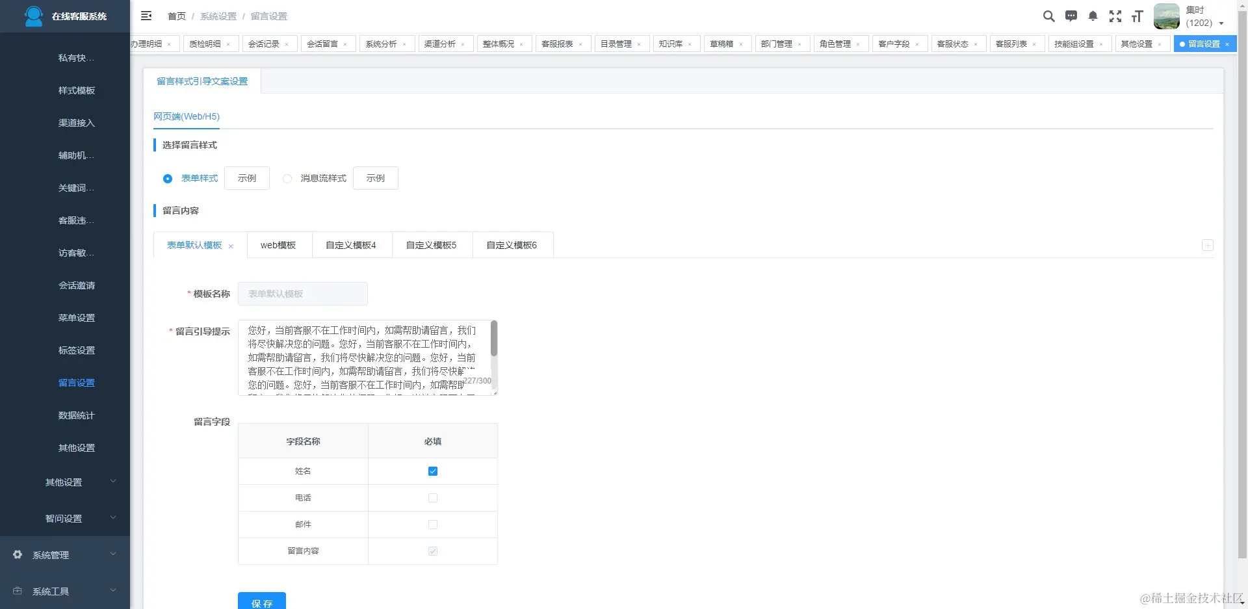Collapse the sidebar with the hamburger icon
This screenshot has width=1248, height=609.
click(x=146, y=16)
